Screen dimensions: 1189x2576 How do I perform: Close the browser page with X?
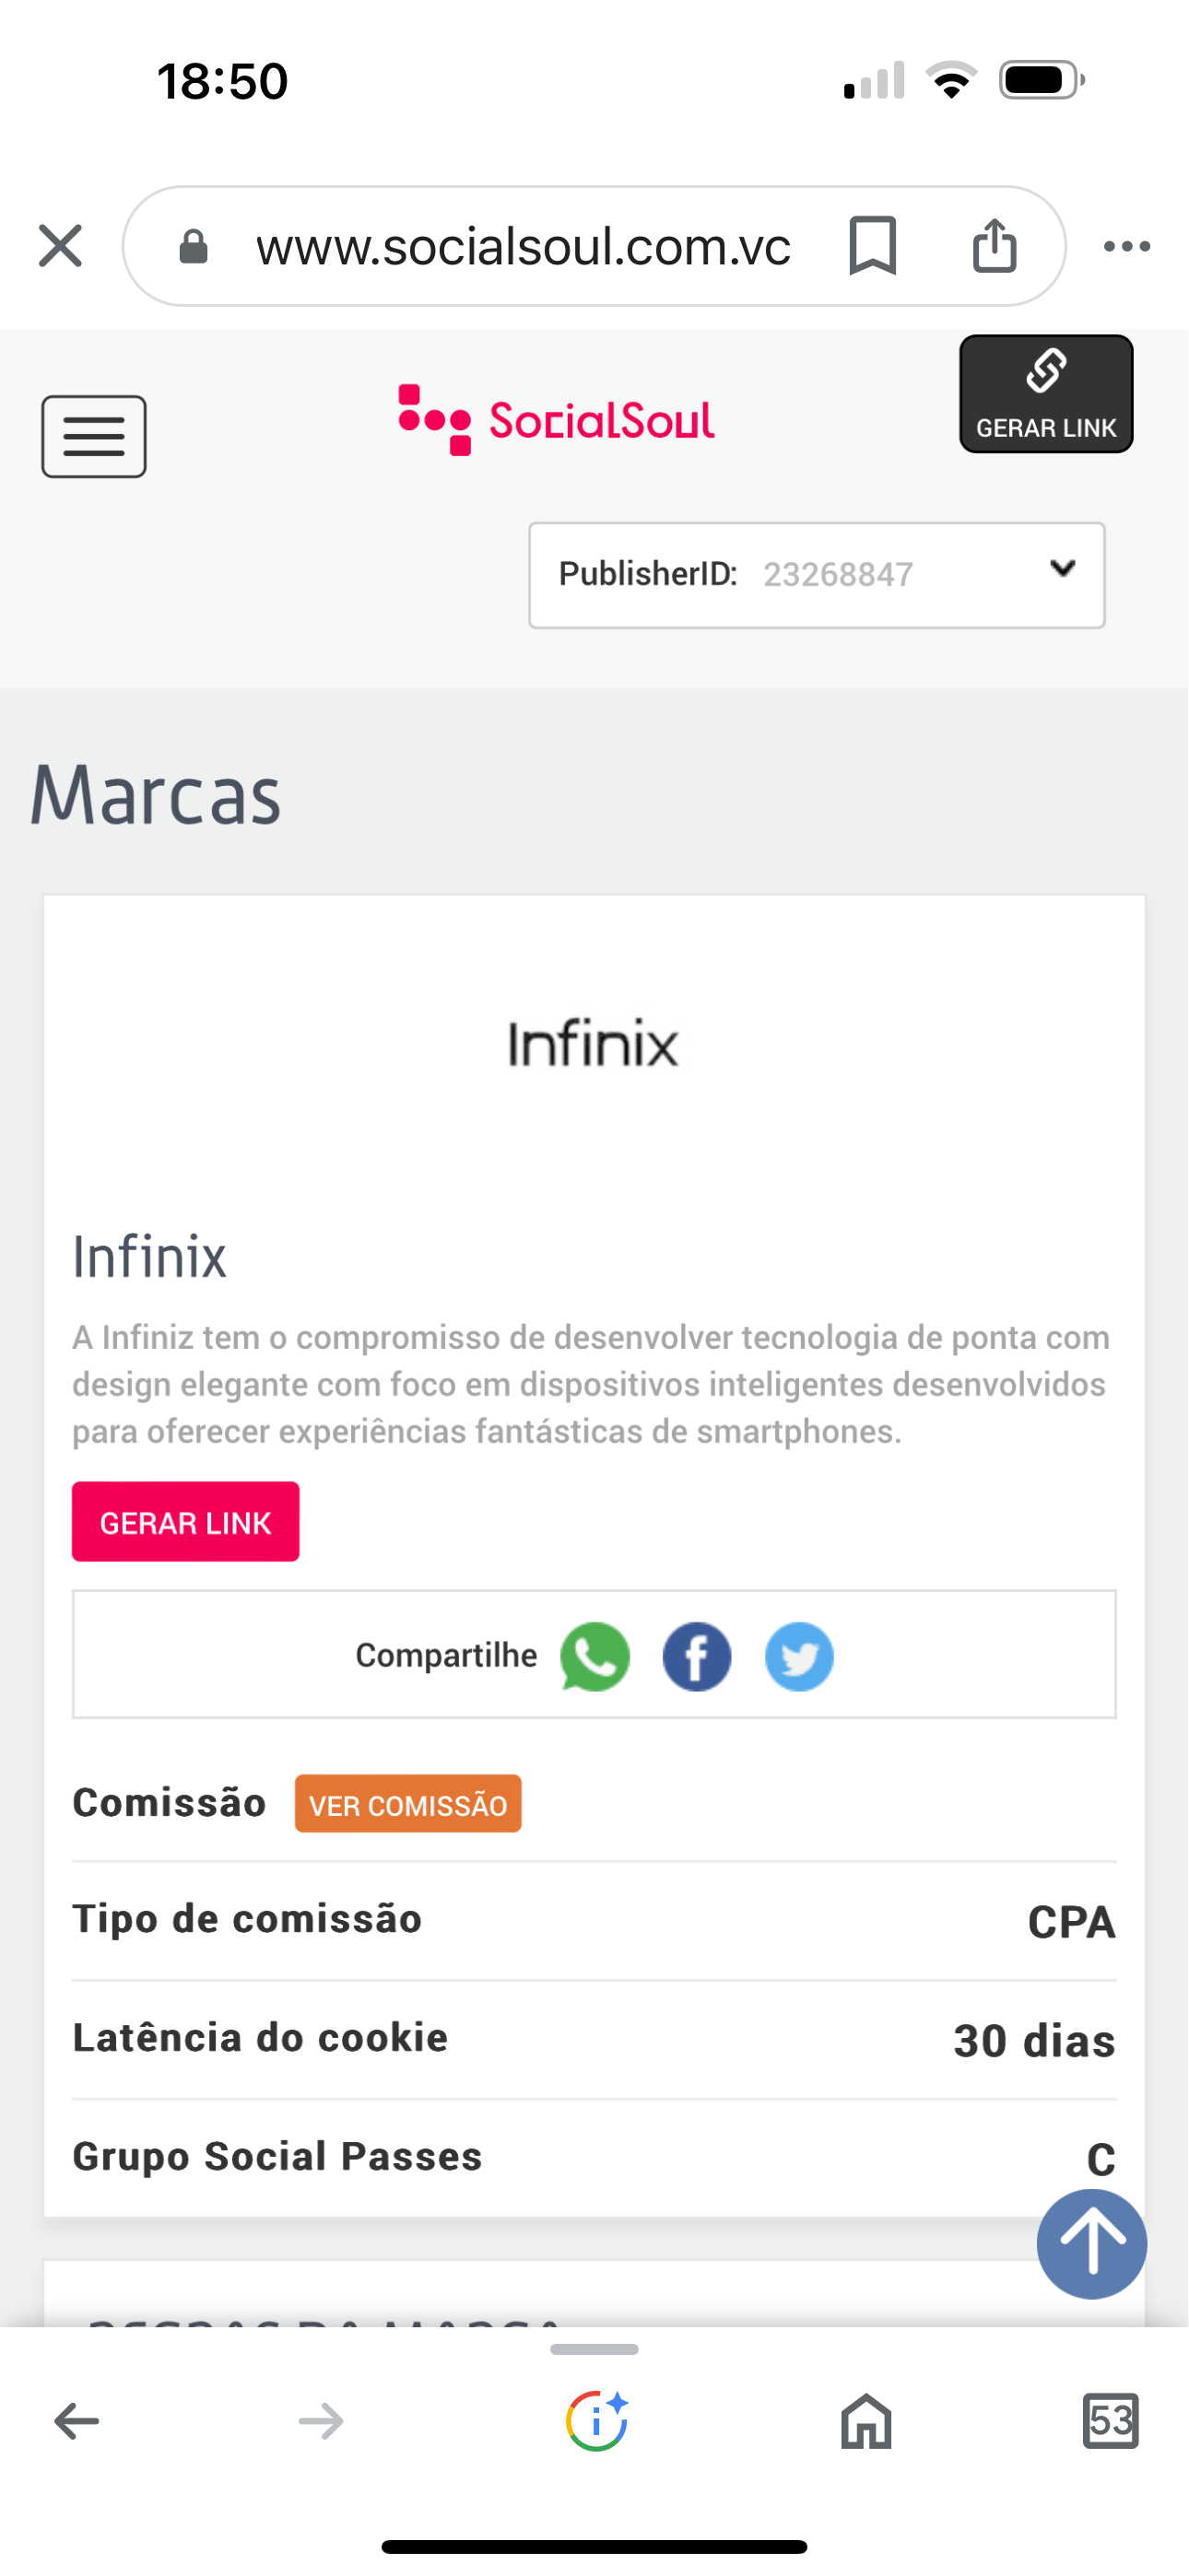(x=60, y=246)
